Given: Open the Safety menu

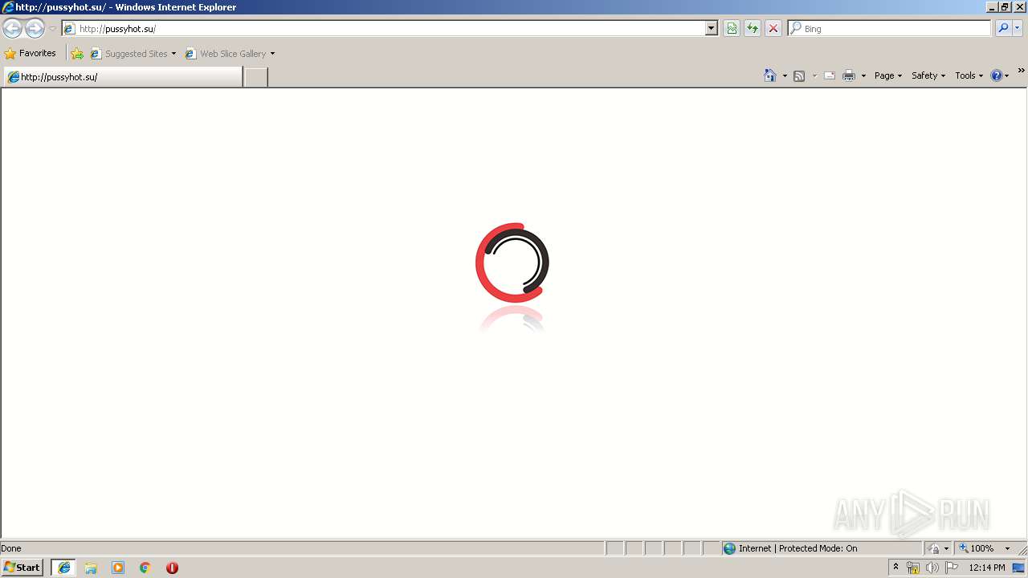Looking at the screenshot, I should click(928, 75).
